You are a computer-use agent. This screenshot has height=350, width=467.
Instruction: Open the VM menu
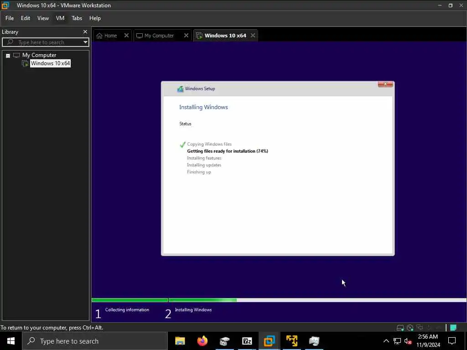coord(60,18)
